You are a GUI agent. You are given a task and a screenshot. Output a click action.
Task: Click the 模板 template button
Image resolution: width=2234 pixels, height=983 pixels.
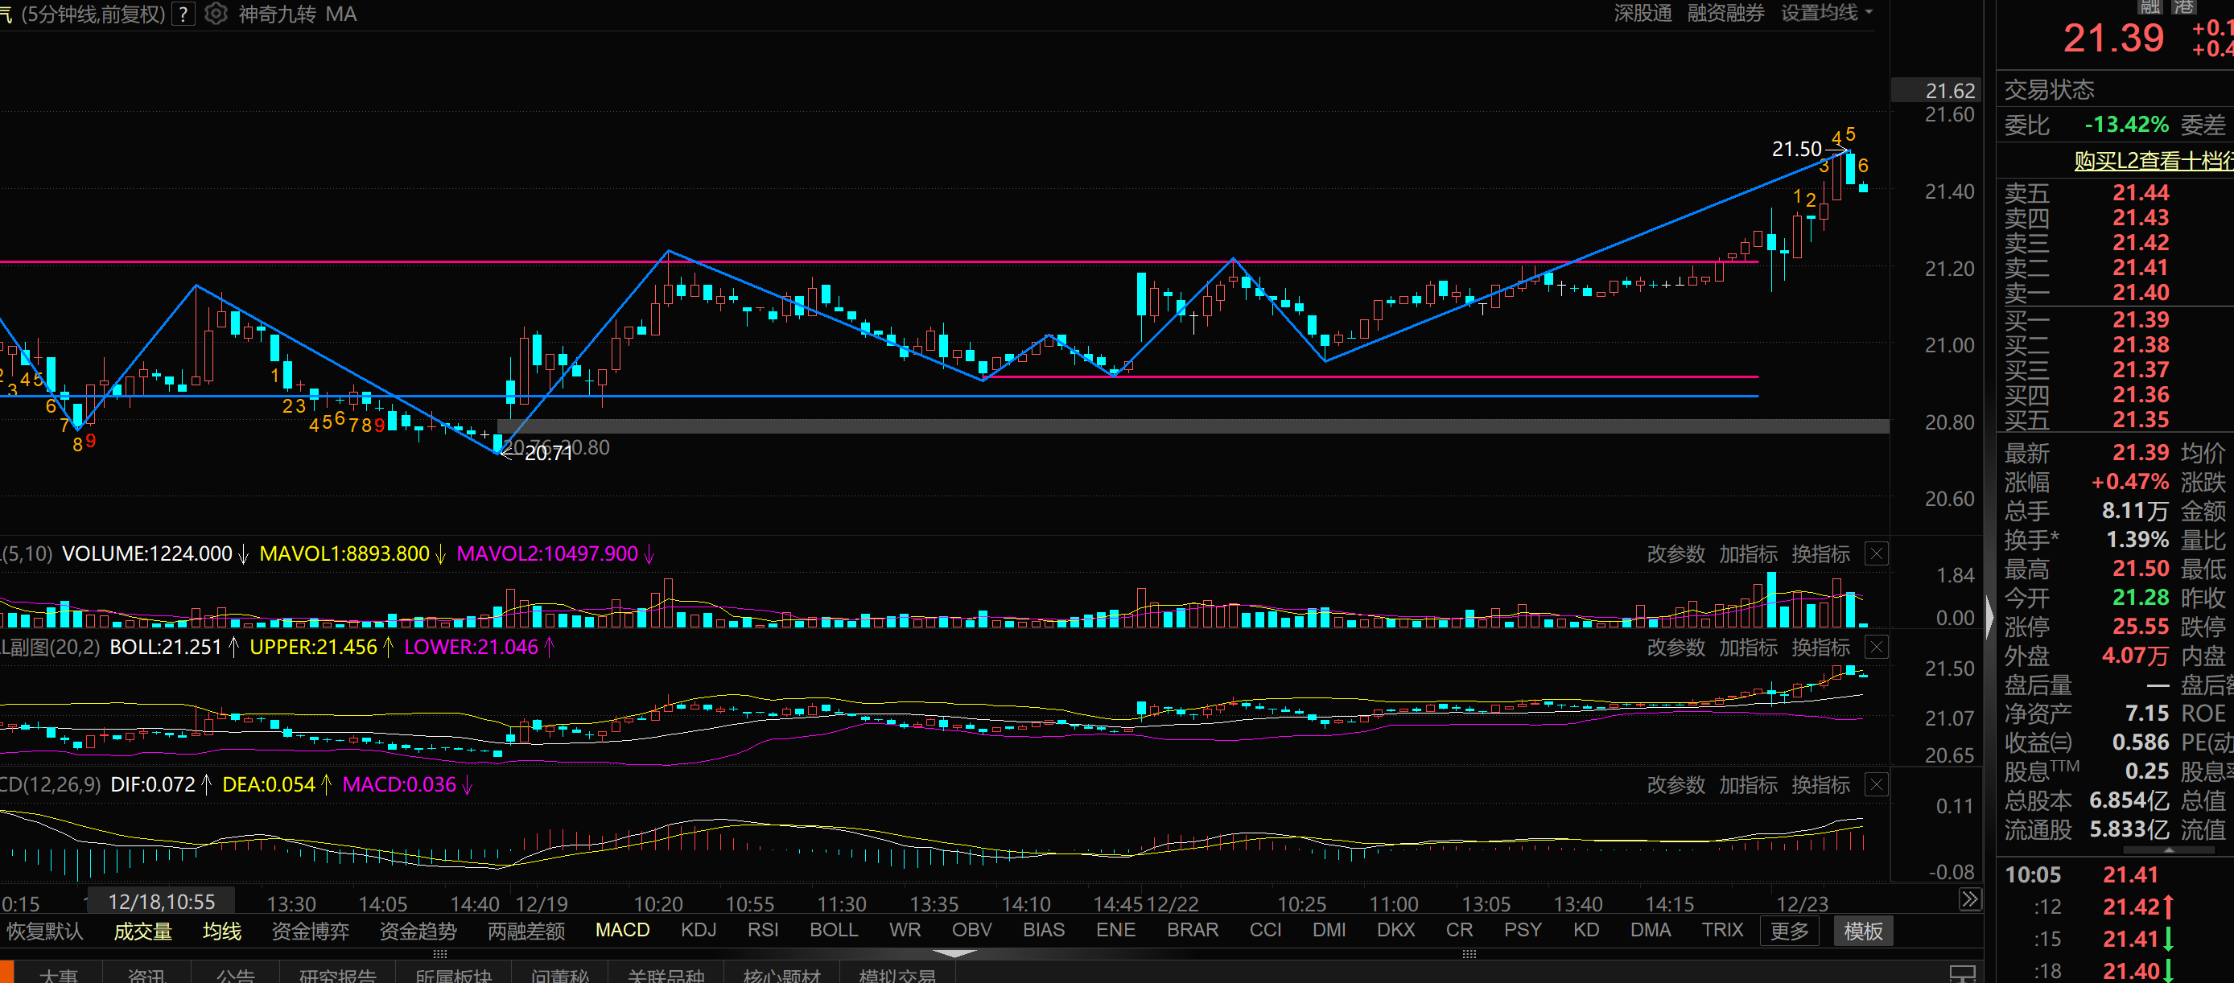1863,931
